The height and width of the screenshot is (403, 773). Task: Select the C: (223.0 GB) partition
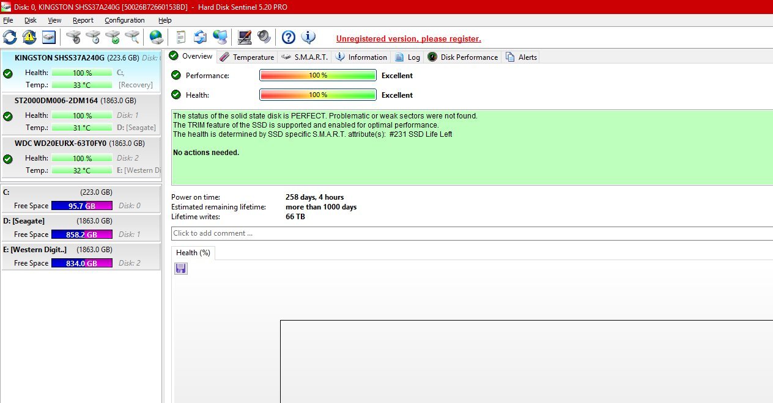click(81, 199)
